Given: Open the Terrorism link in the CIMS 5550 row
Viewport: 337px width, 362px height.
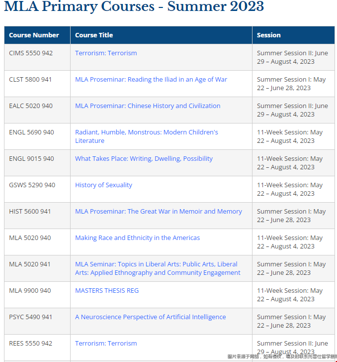Looking at the screenshot, I should point(106,53).
